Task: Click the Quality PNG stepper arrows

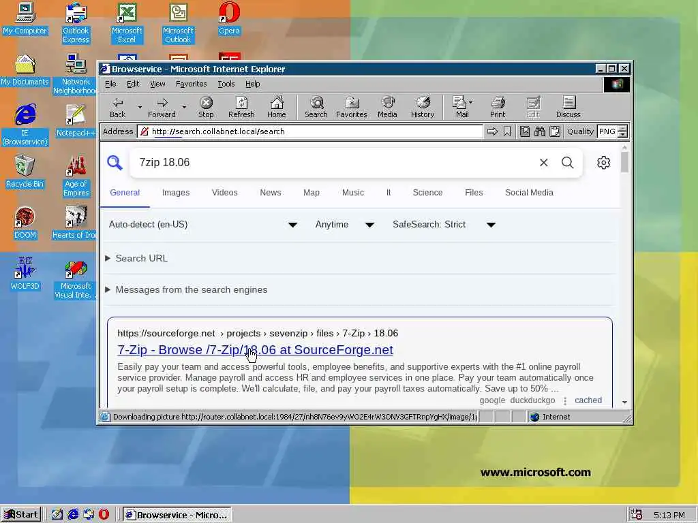Action: pyautogui.click(x=623, y=131)
